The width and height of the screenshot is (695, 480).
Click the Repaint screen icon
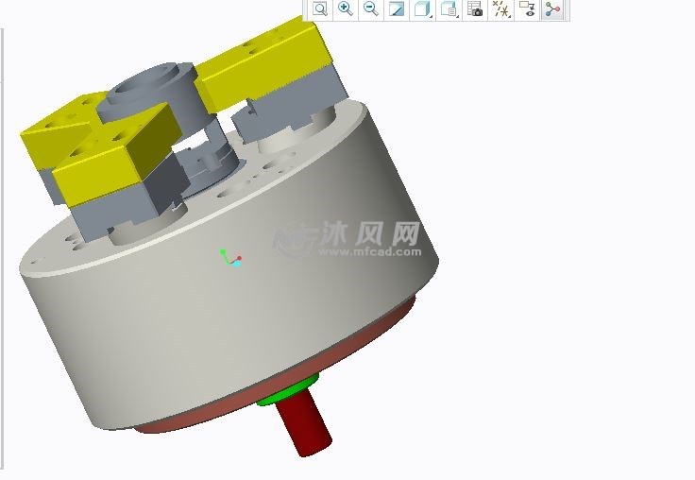pos(397,9)
